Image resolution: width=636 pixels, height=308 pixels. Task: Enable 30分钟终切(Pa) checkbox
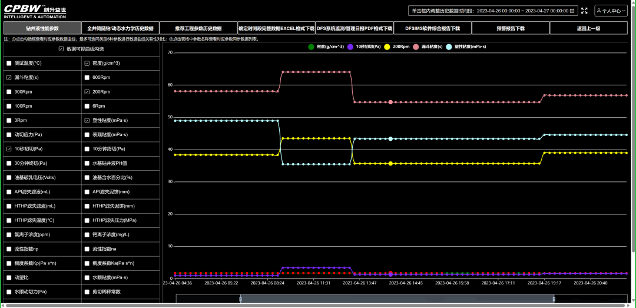tap(9, 163)
